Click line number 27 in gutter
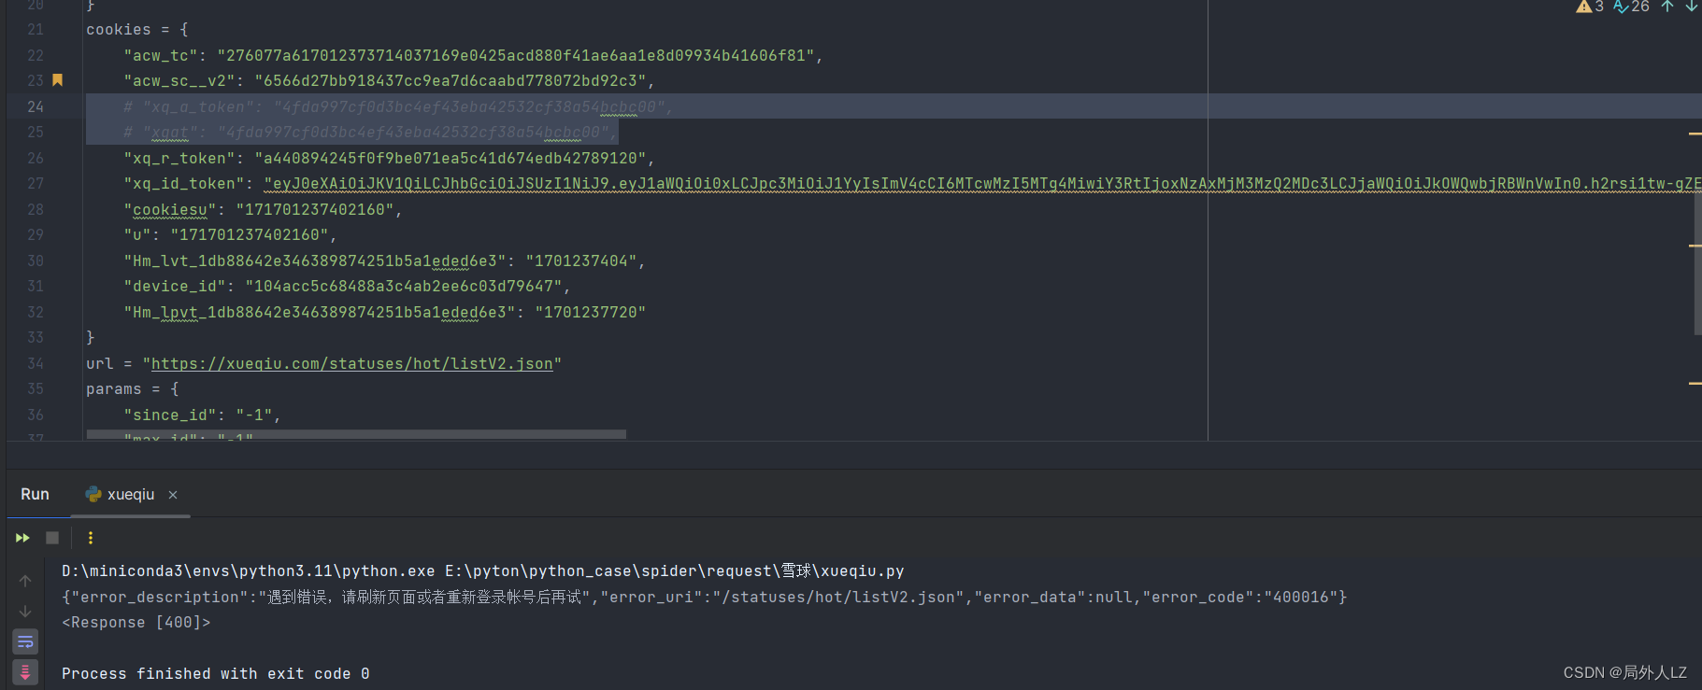This screenshot has height=690, width=1702. coord(36,183)
